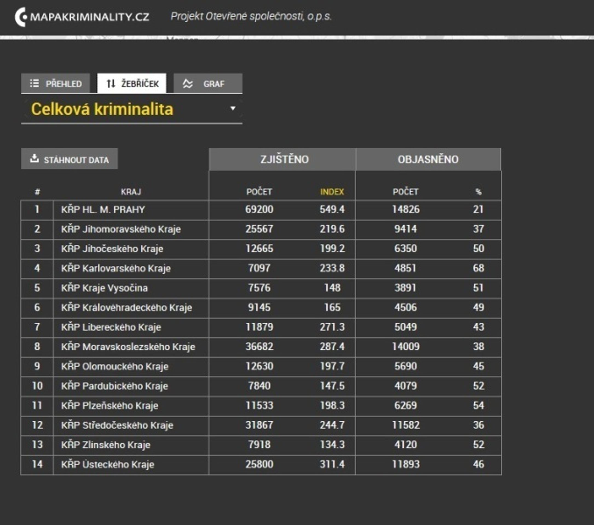This screenshot has height=525, width=594.
Task: Sort by POČET header under Zjištěno
Action: pyautogui.click(x=259, y=192)
